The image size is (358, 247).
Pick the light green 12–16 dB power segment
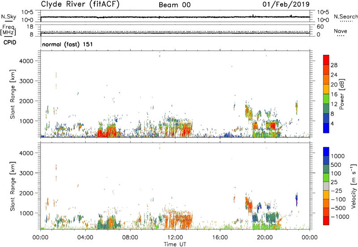click(x=326, y=99)
